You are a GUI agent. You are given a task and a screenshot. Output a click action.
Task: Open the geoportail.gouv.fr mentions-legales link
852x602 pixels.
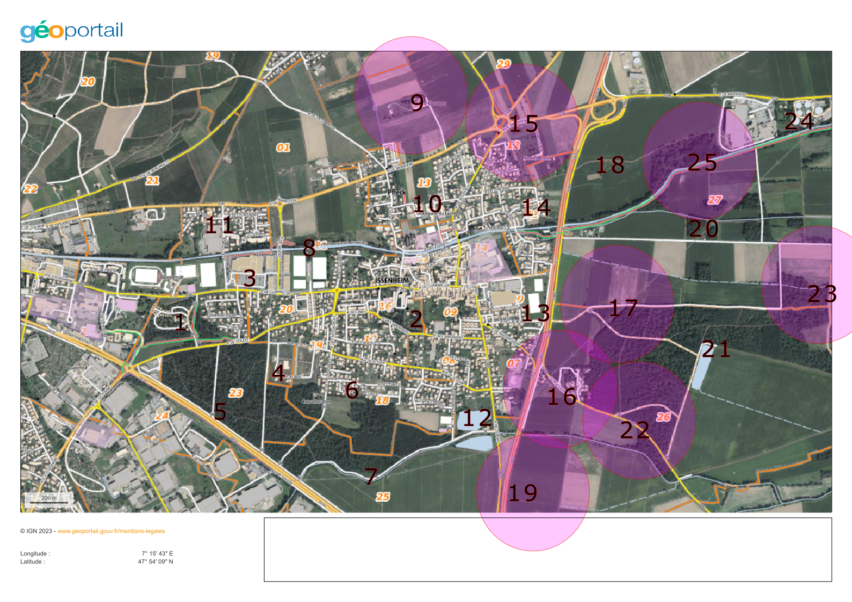(111, 531)
